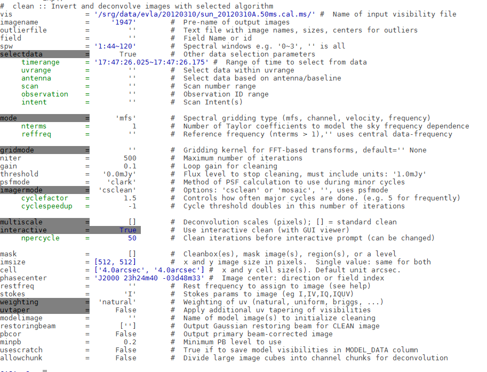Image resolution: width=487 pixels, height=372 pixels.
Task: Click the vis file path value
Action: 205,14
